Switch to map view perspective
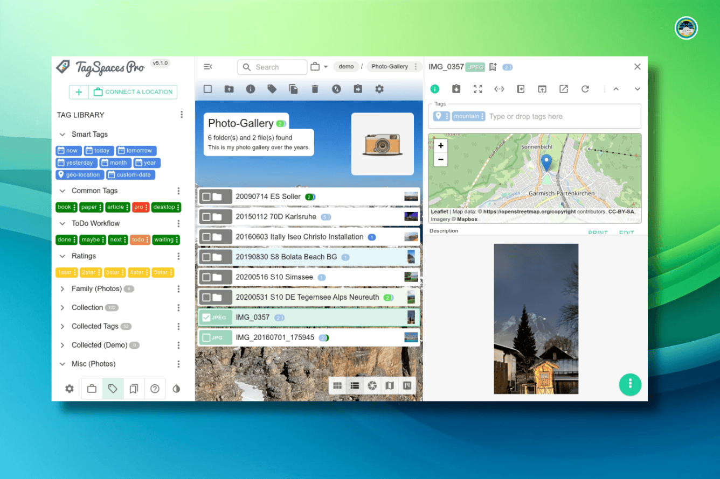This screenshot has width=720, height=479. pyautogui.click(x=390, y=385)
